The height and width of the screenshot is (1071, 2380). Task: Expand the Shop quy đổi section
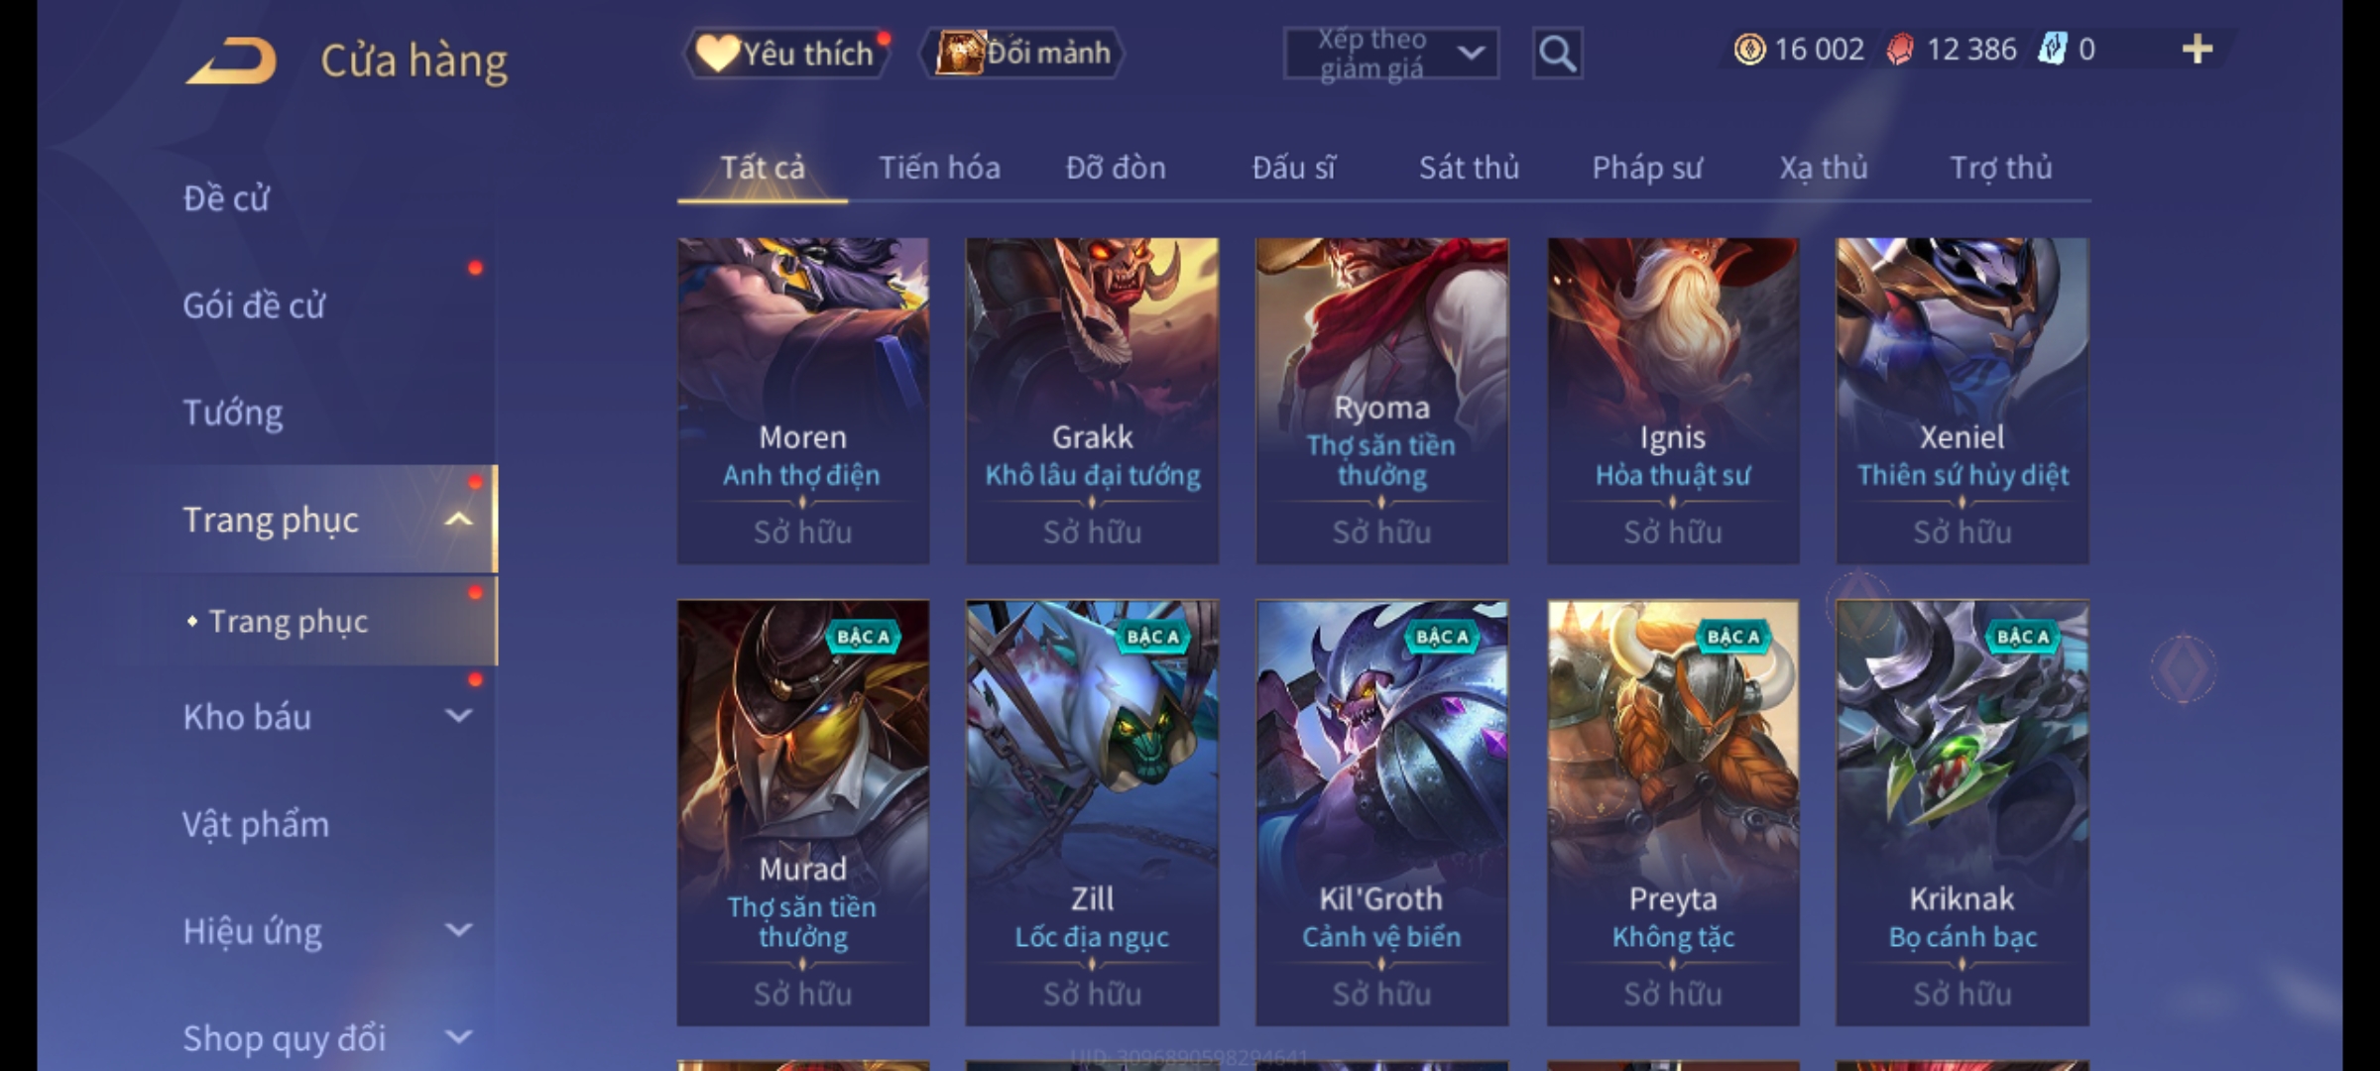(x=458, y=1037)
